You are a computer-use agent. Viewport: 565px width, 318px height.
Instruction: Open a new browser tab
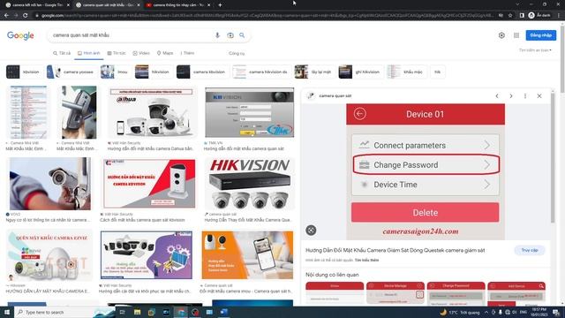(220, 5)
